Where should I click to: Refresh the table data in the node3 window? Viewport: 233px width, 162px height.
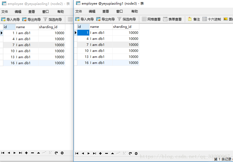pos(130,154)
